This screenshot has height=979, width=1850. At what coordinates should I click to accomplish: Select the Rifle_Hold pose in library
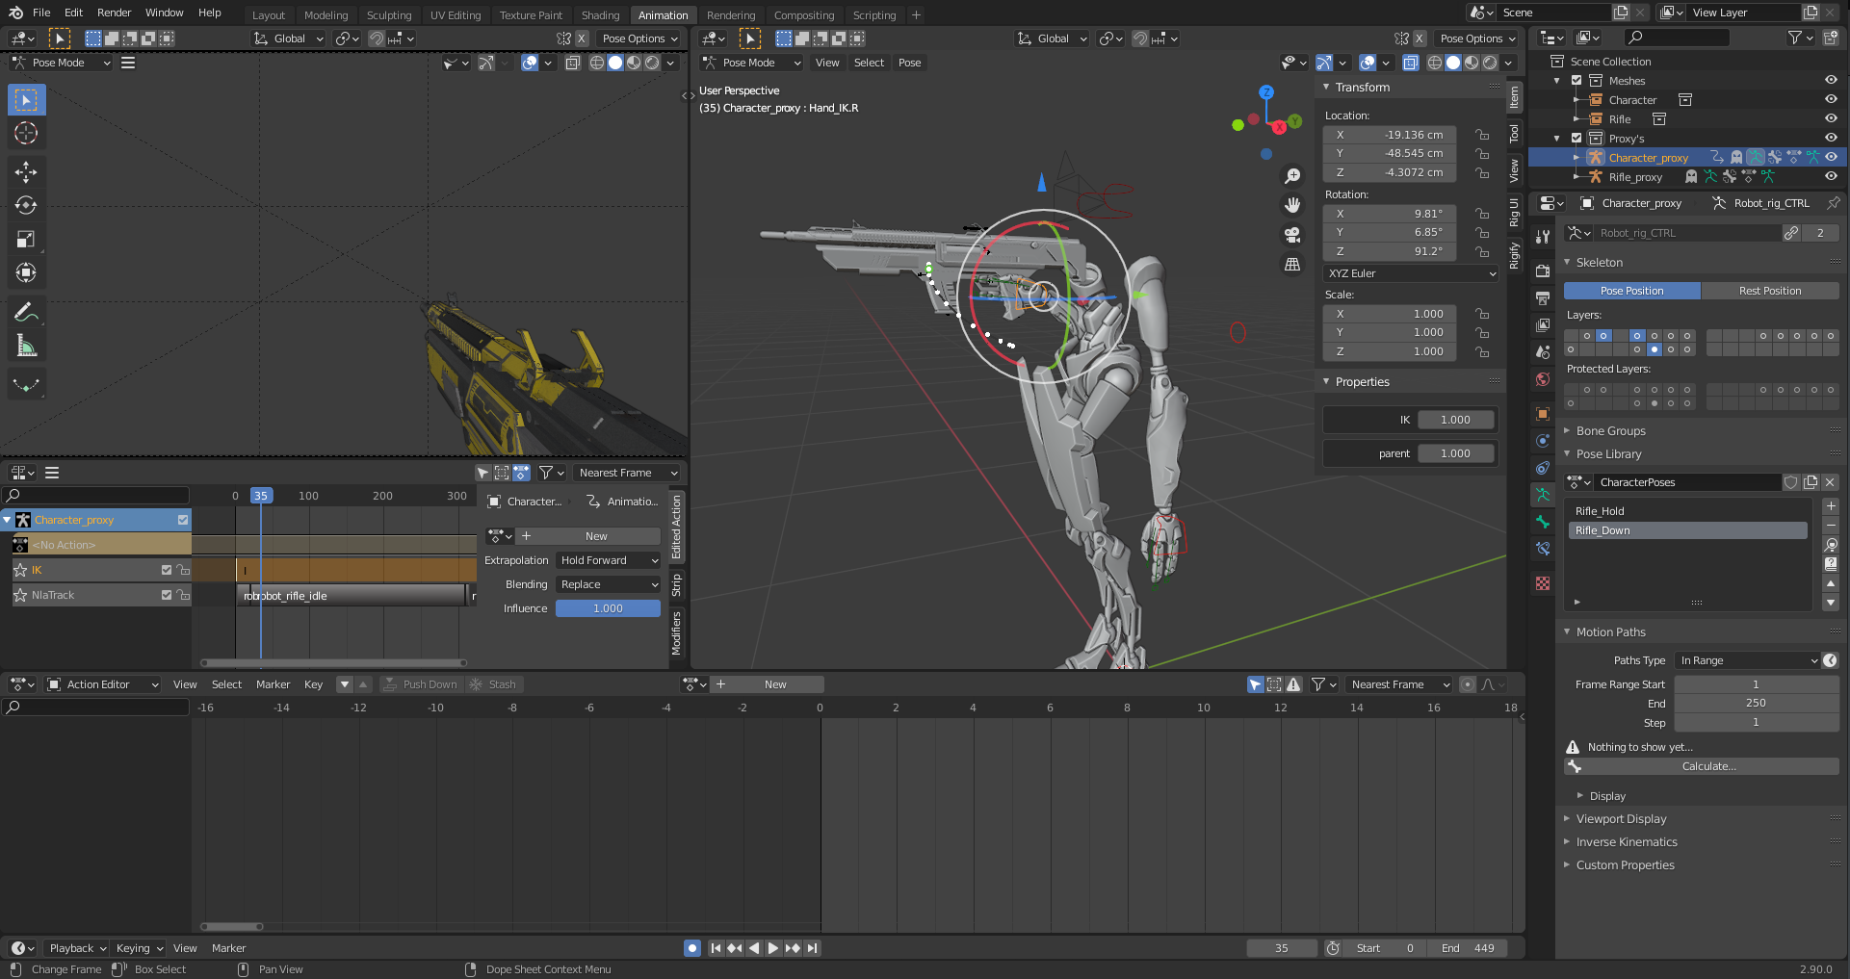(1600, 511)
